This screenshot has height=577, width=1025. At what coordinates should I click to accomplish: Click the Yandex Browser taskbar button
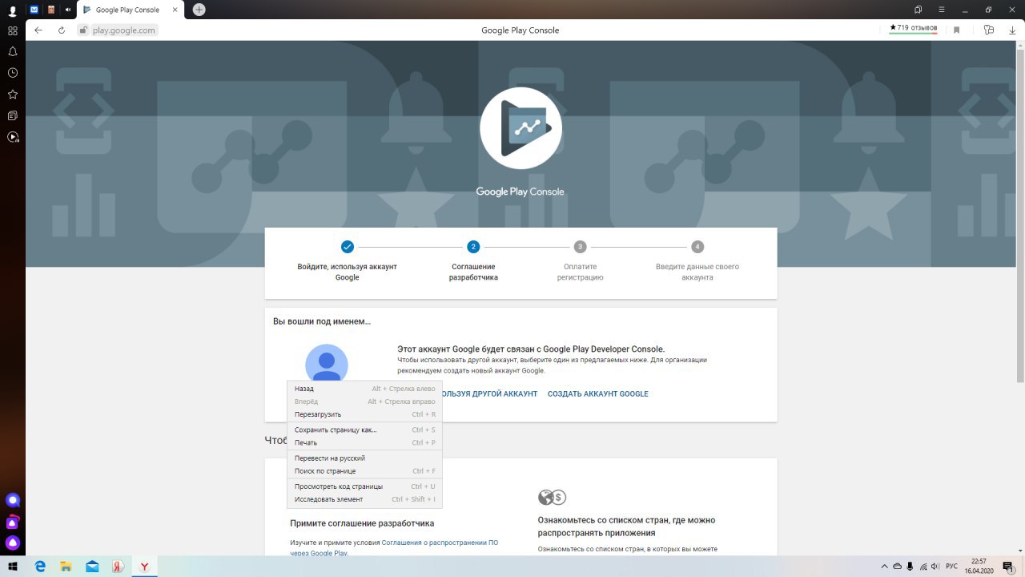(x=144, y=566)
